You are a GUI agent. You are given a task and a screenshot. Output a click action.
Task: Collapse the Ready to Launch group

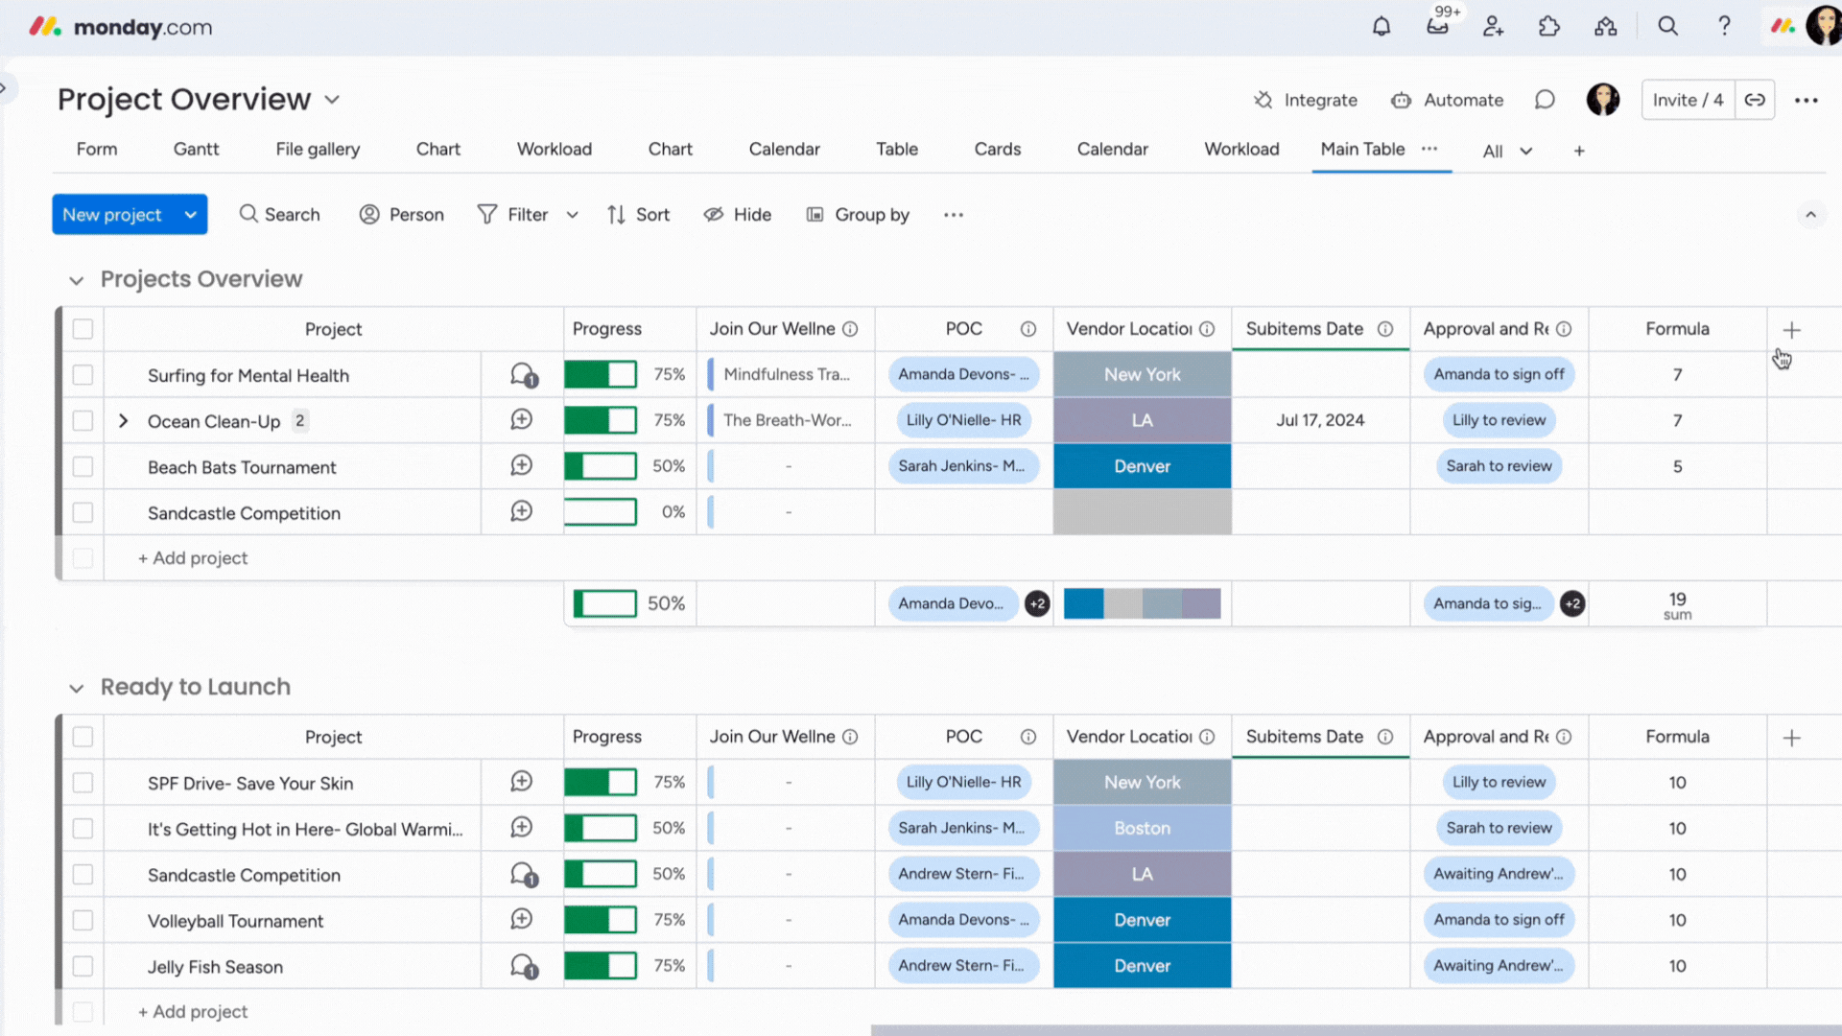coord(76,688)
